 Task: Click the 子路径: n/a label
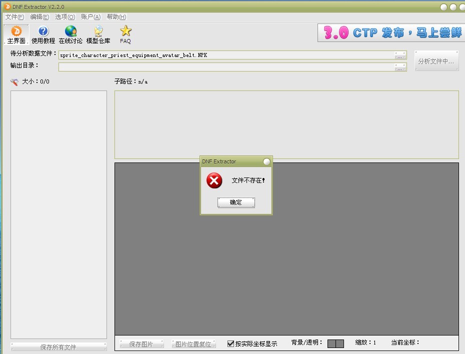tap(131, 81)
